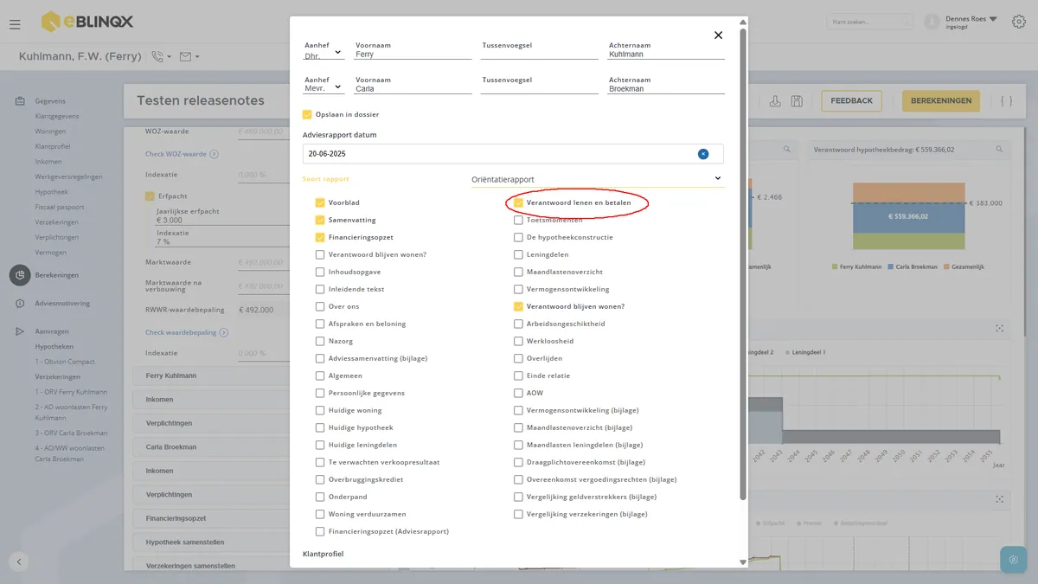The width and height of the screenshot is (1038, 584).
Task: Open the settings gear icon
Action: point(1018,22)
